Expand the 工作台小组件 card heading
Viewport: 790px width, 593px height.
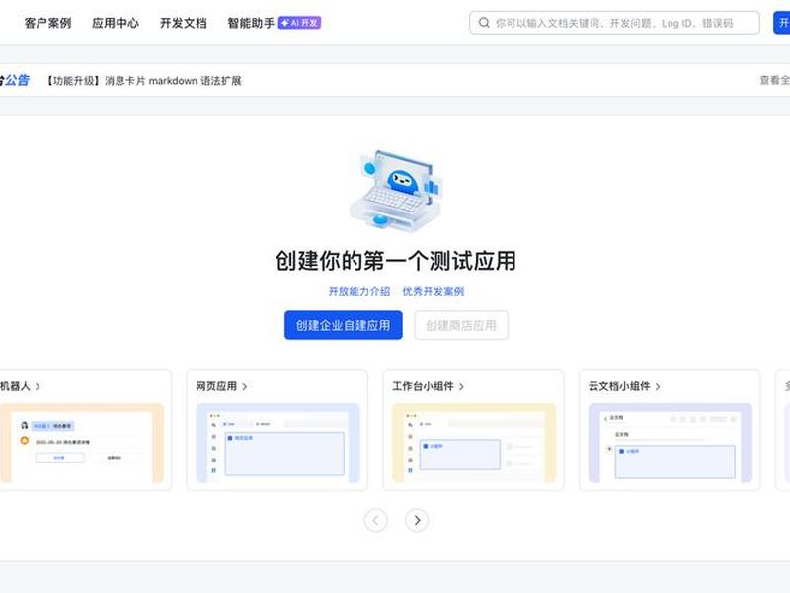[x=429, y=386]
